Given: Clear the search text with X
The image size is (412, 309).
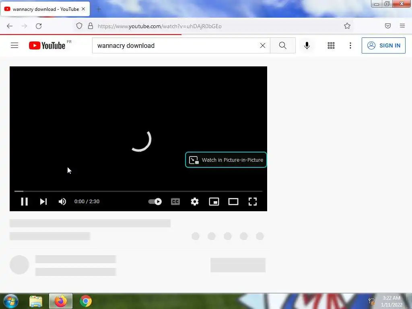Looking at the screenshot, I should point(262,45).
